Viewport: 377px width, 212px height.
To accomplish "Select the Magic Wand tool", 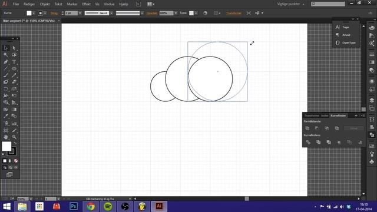I will 6,55.
